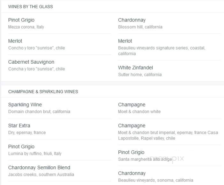Select White Zinfandel Sutter home

pyautogui.click(x=169, y=71)
